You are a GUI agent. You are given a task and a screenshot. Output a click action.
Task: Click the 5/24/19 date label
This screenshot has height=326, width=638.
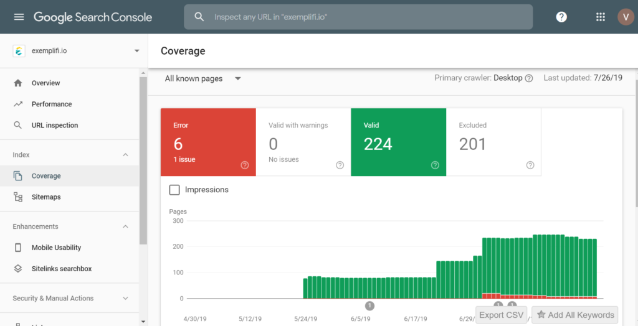305,319
